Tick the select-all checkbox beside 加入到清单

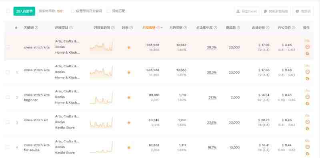8,11
